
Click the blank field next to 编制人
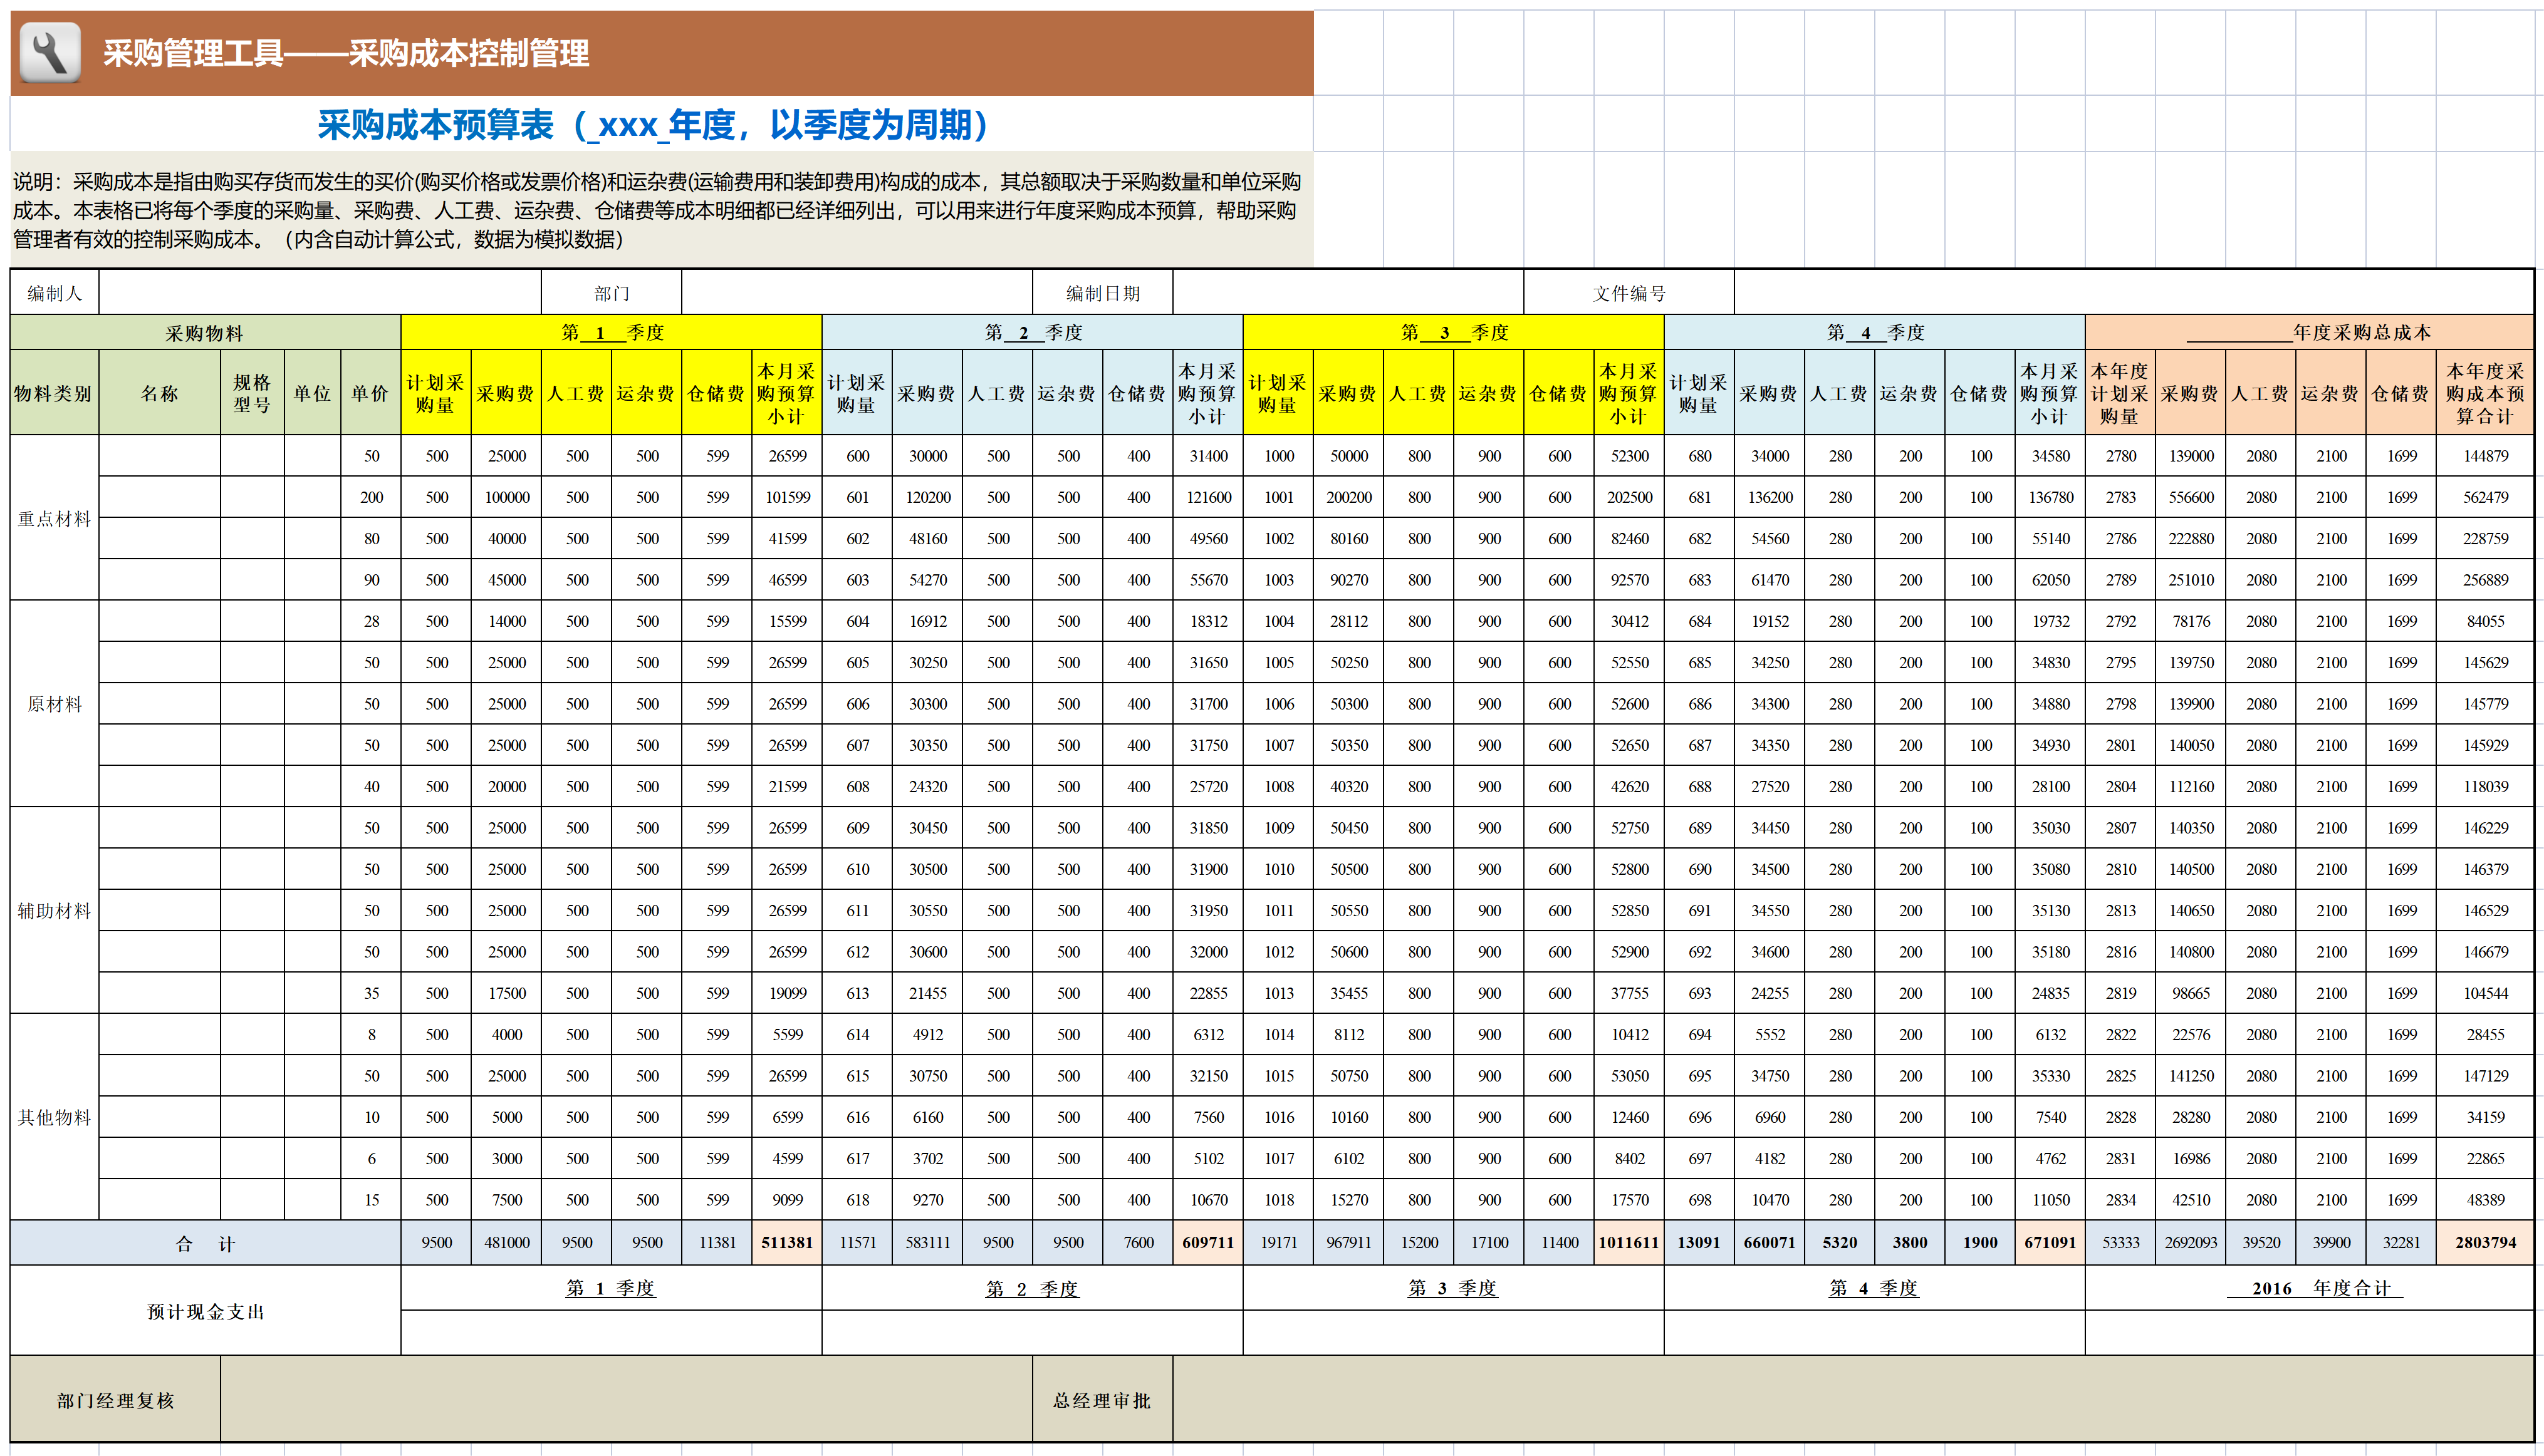pos(320,293)
